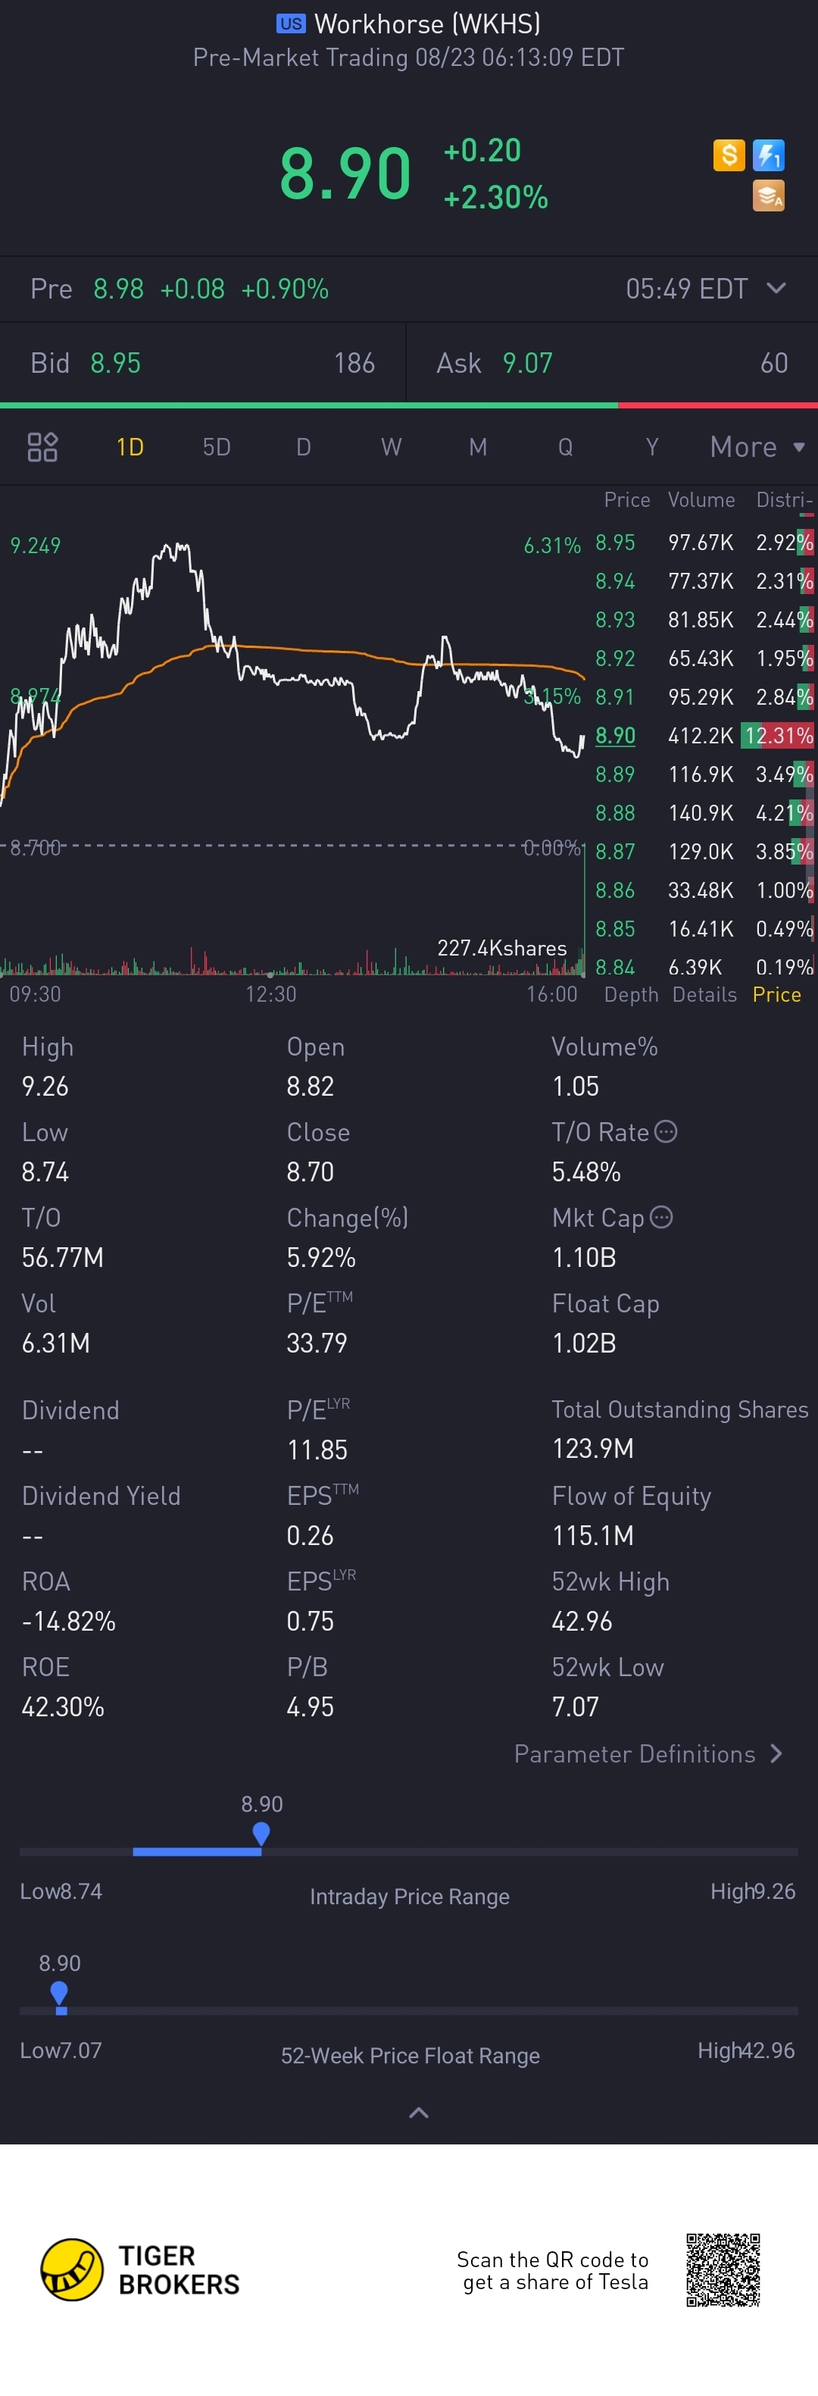Switch to the Q quarterly chart tab

pyautogui.click(x=565, y=447)
